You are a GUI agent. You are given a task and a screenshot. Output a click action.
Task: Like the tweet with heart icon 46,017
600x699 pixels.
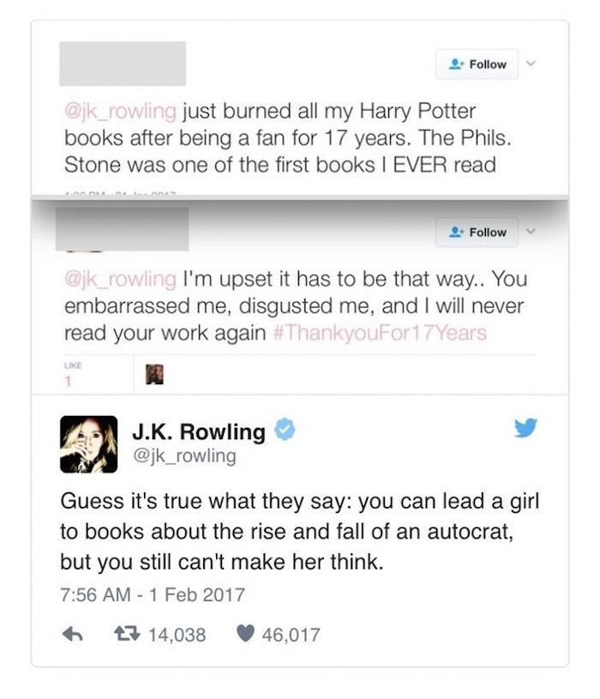coord(245,634)
